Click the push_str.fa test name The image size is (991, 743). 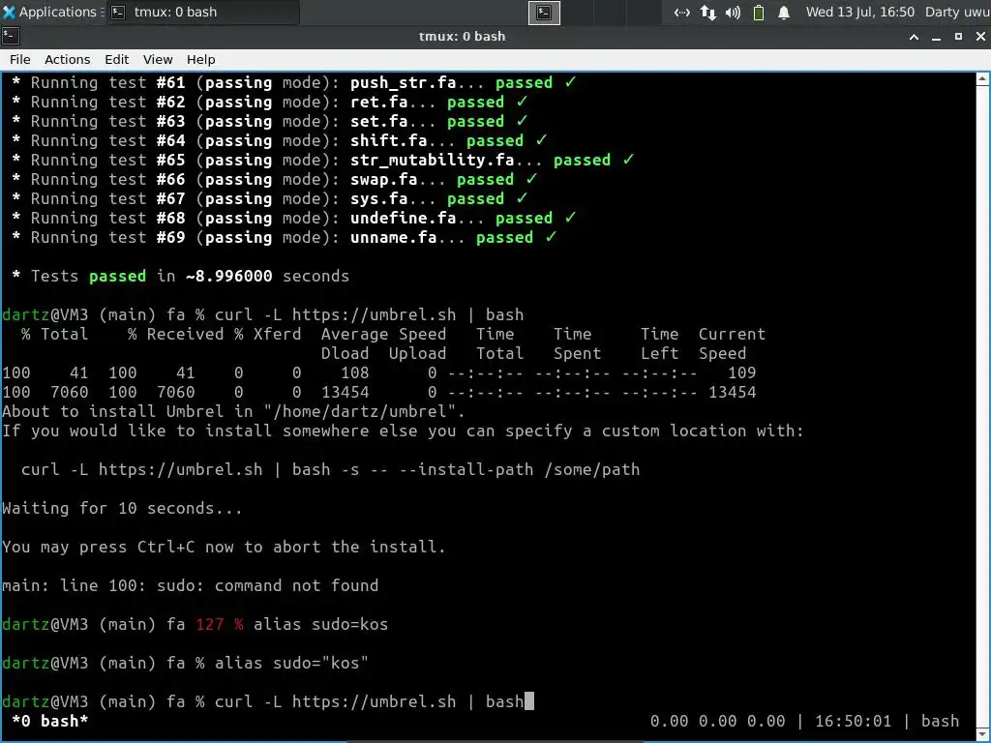403,83
